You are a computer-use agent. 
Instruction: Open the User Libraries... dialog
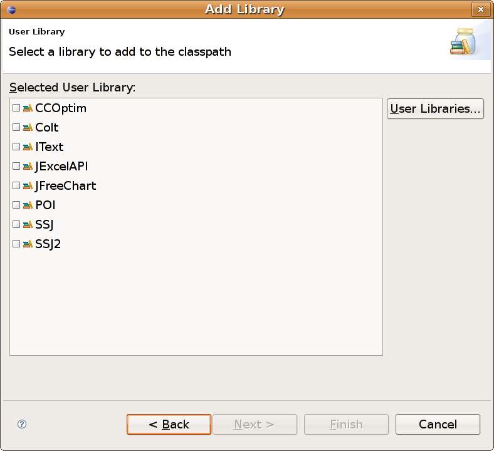coord(435,108)
